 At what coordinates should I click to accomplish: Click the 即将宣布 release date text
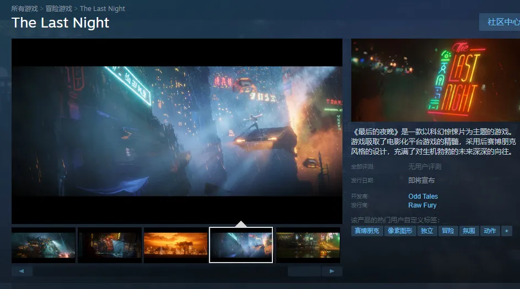[x=421, y=181]
